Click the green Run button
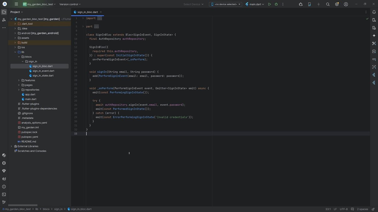The width and height of the screenshot is (378, 212). [269, 4]
